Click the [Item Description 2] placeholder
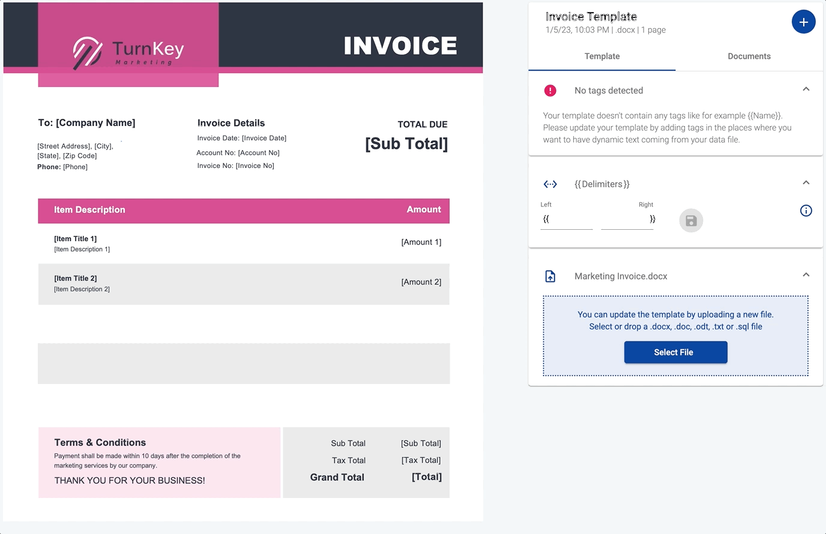Viewport: 826px width, 534px height. [x=82, y=289]
